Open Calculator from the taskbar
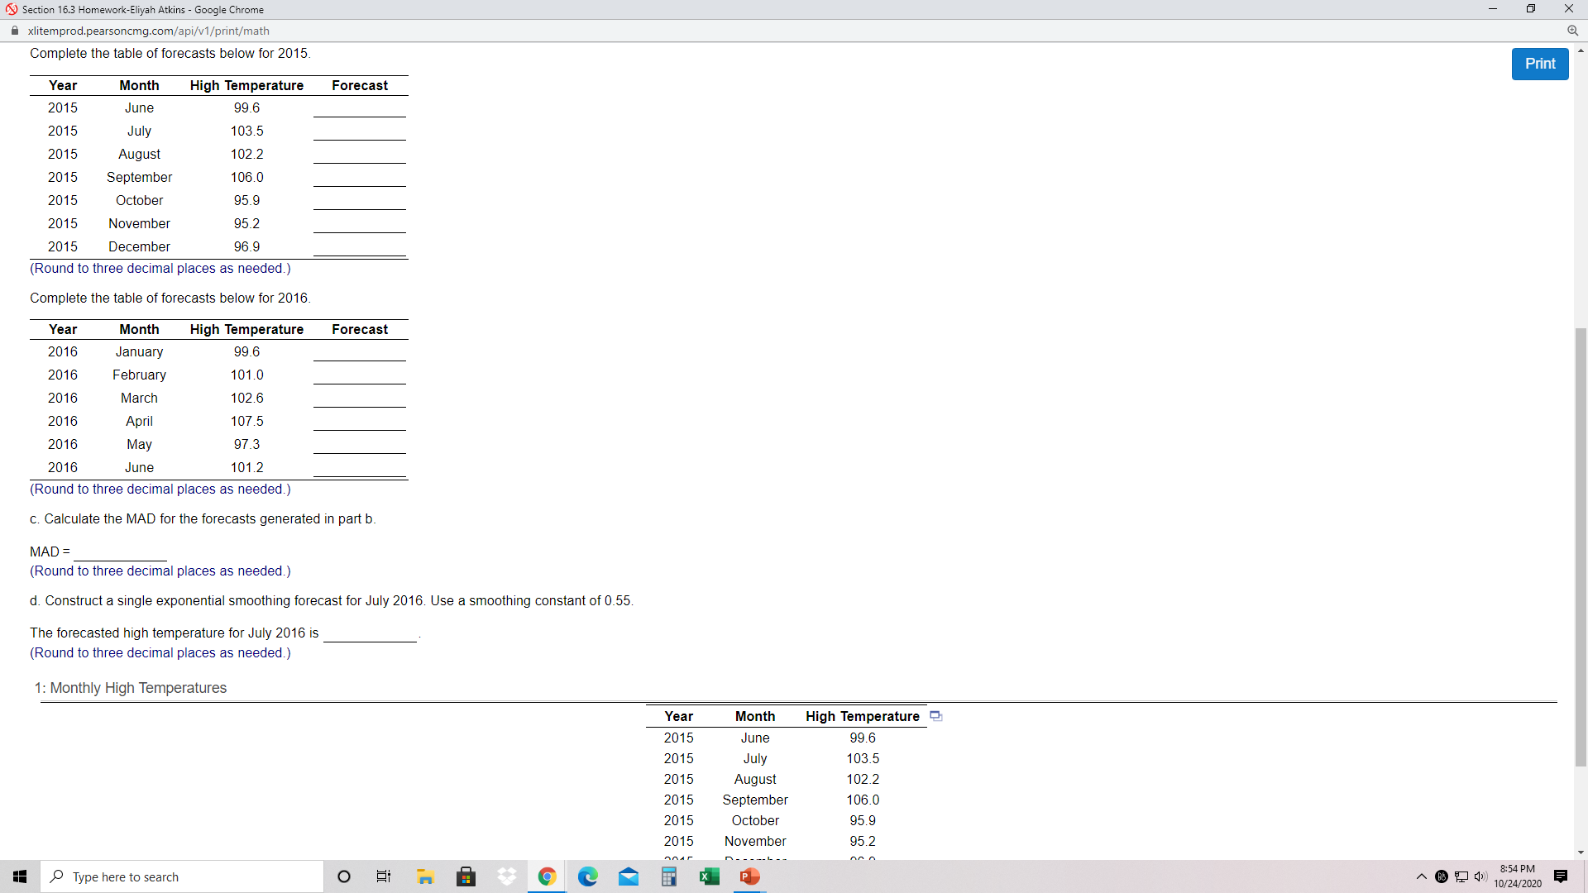1588x893 pixels. (669, 876)
